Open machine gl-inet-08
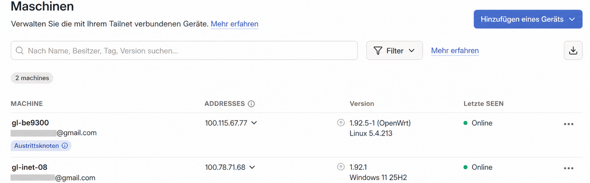Screen dimensions: 590x183 (29, 167)
